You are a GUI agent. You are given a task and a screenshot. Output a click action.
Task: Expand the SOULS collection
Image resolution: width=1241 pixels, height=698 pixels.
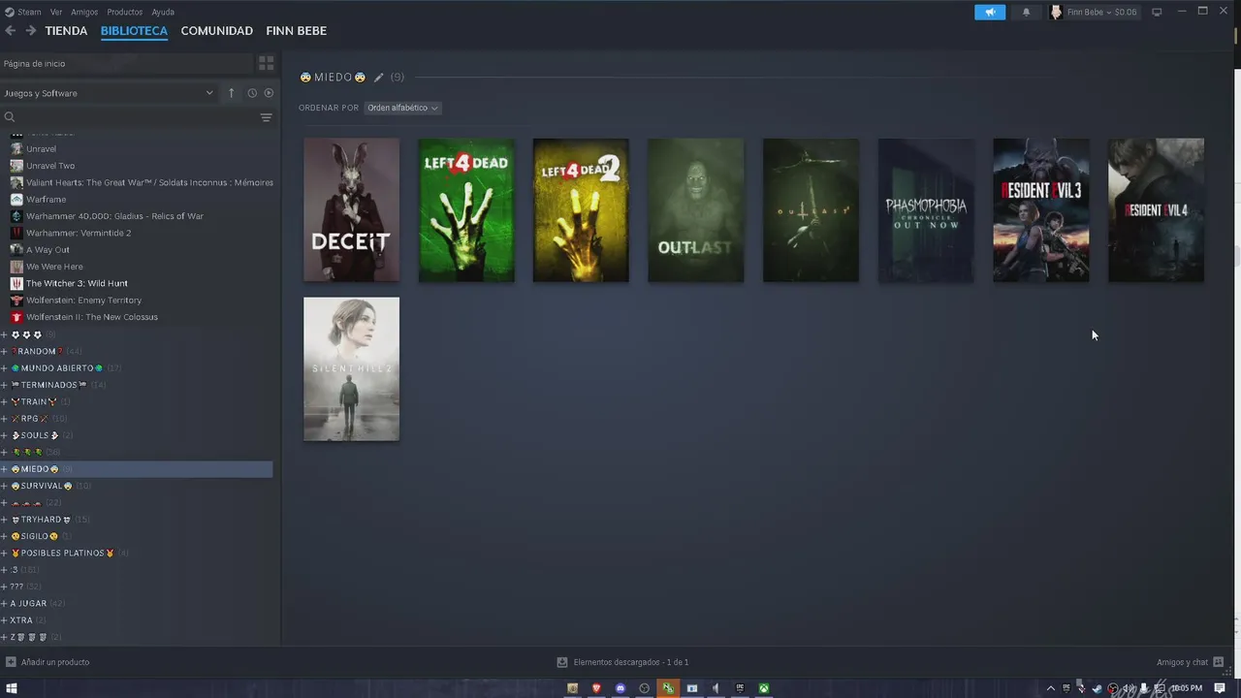coord(4,435)
